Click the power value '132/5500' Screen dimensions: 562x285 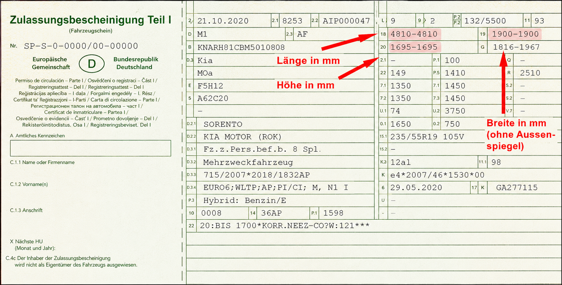click(x=485, y=21)
